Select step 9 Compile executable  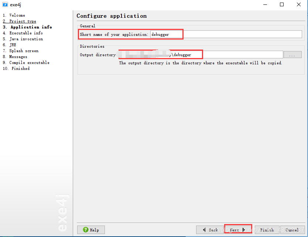[x=26, y=62]
